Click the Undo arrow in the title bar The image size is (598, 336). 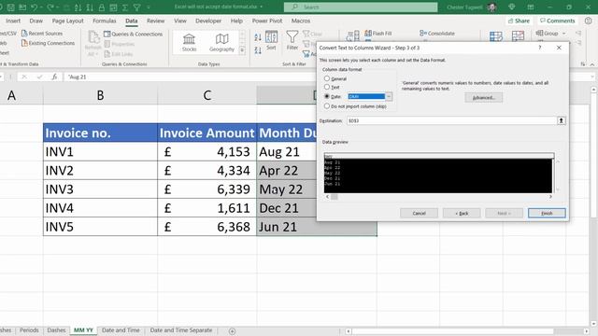pos(35,7)
